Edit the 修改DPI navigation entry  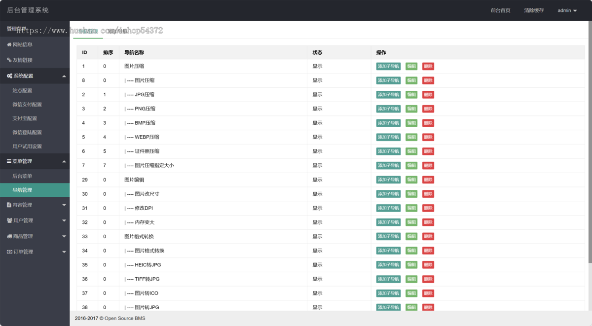point(411,208)
